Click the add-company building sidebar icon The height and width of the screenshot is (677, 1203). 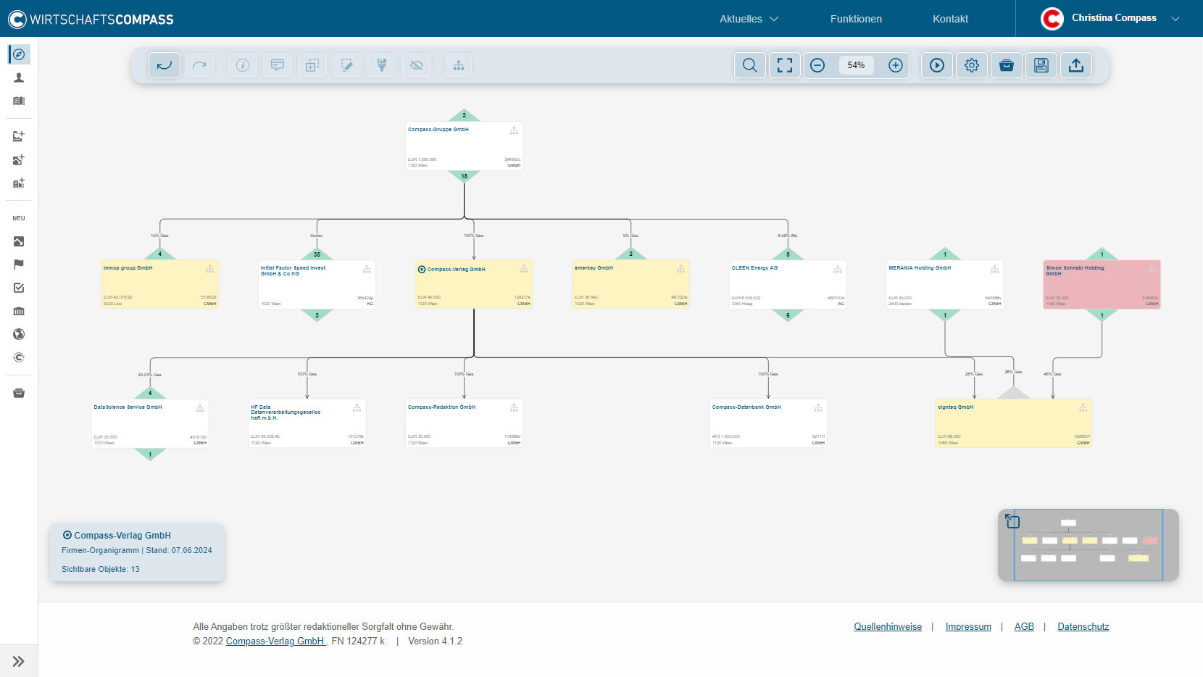pyautogui.click(x=19, y=183)
